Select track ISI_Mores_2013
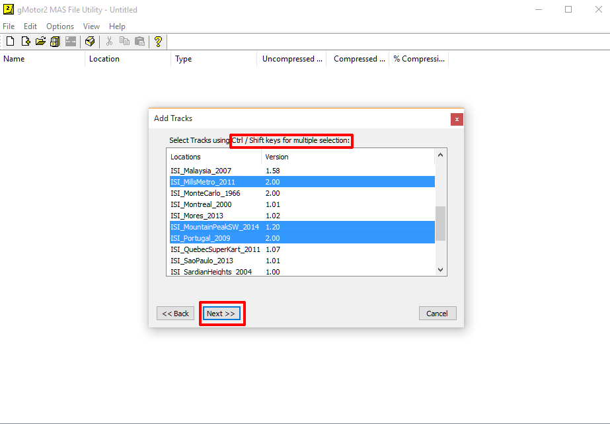This screenshot has height=424, width=610. [302, 216]
